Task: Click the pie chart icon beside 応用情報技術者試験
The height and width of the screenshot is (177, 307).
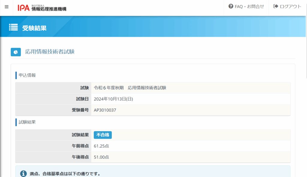Action: (16, 52)
